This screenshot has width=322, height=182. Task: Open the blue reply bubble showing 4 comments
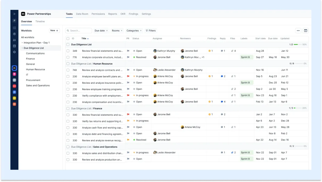click(x=222, y=102)
